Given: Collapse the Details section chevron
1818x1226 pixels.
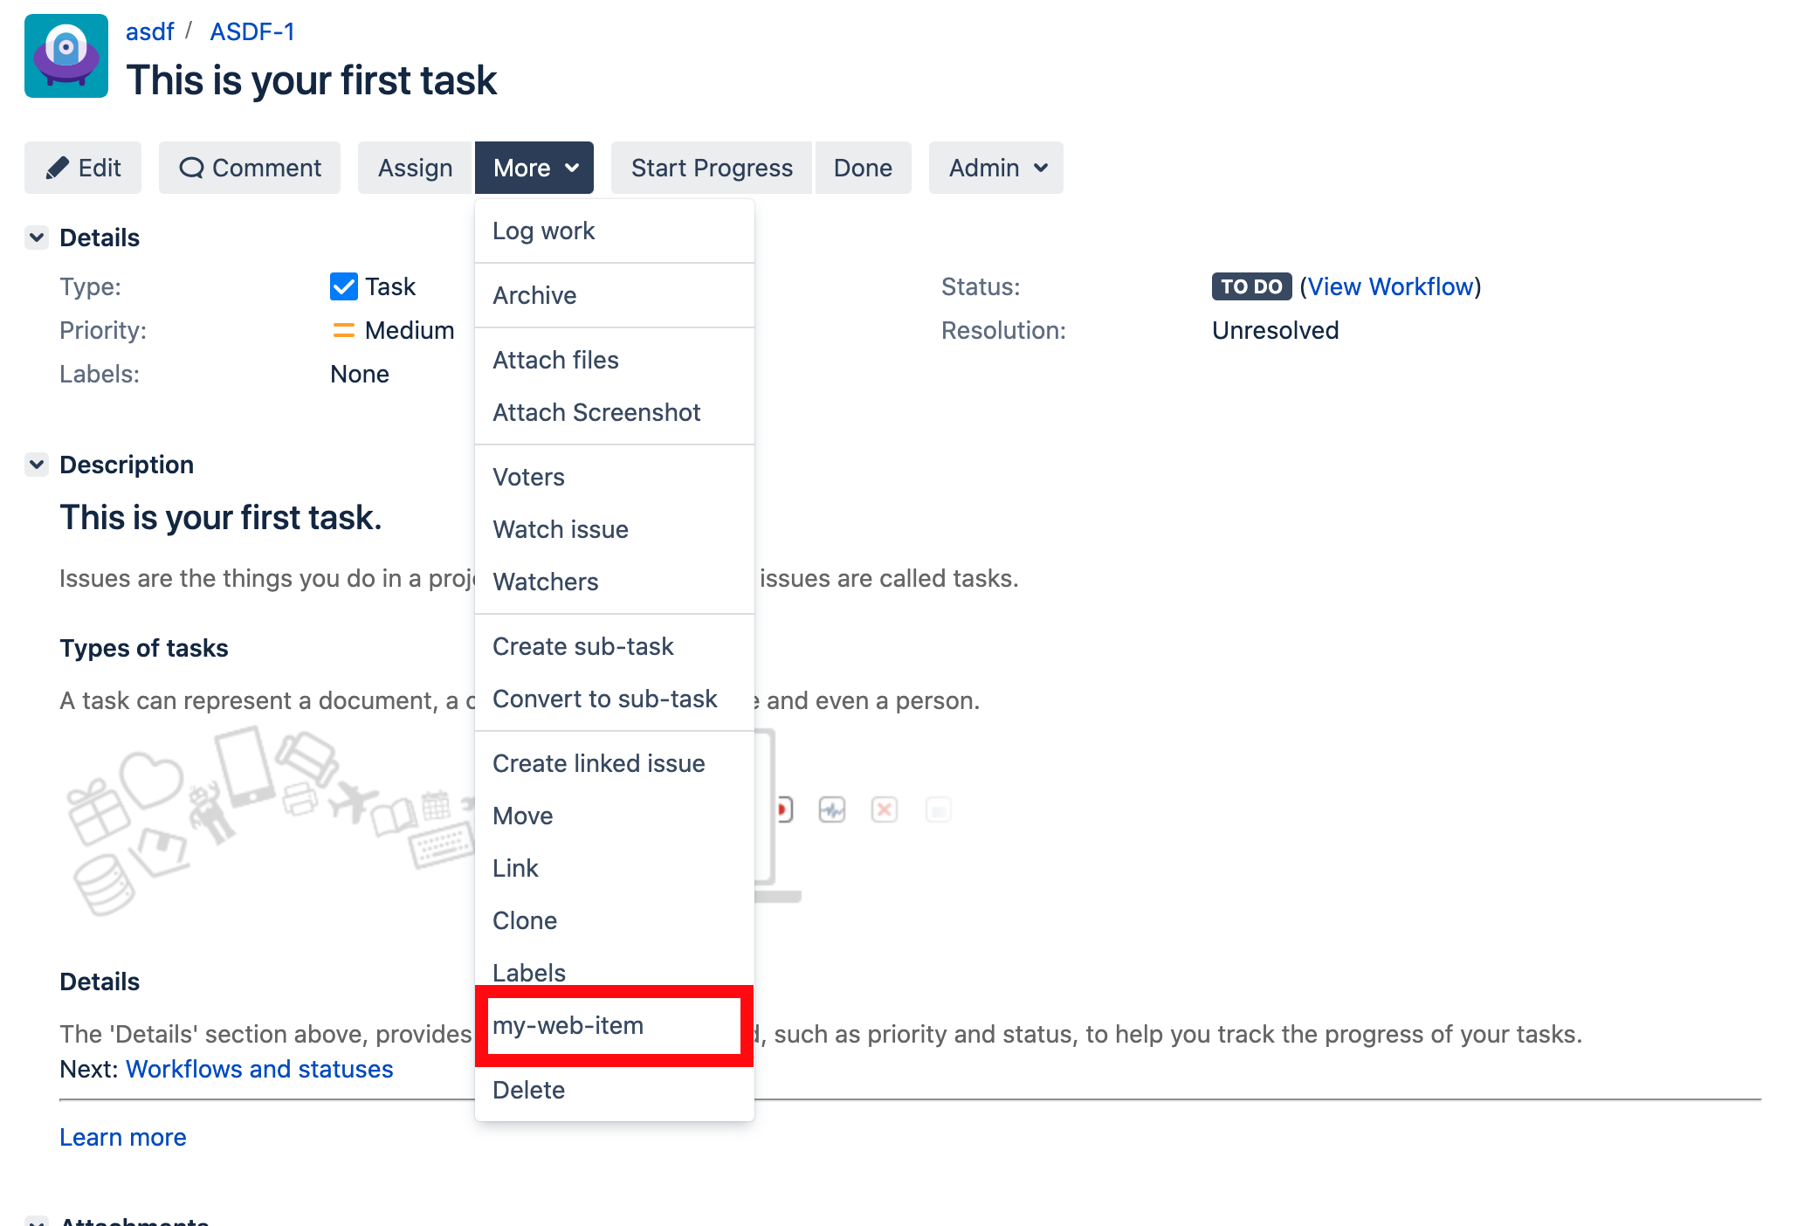Looking at the screenshot, I should tap(37, 238).
